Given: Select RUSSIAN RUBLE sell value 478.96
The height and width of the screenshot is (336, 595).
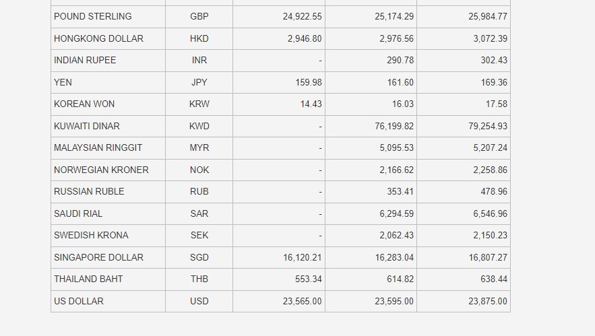Looking at the screenshot, I should click(x=494, y=191).
